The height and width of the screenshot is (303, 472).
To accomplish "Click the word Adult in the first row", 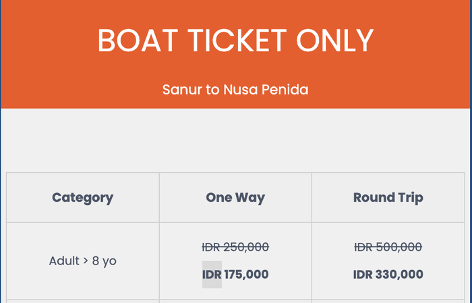I will point(65,260).
